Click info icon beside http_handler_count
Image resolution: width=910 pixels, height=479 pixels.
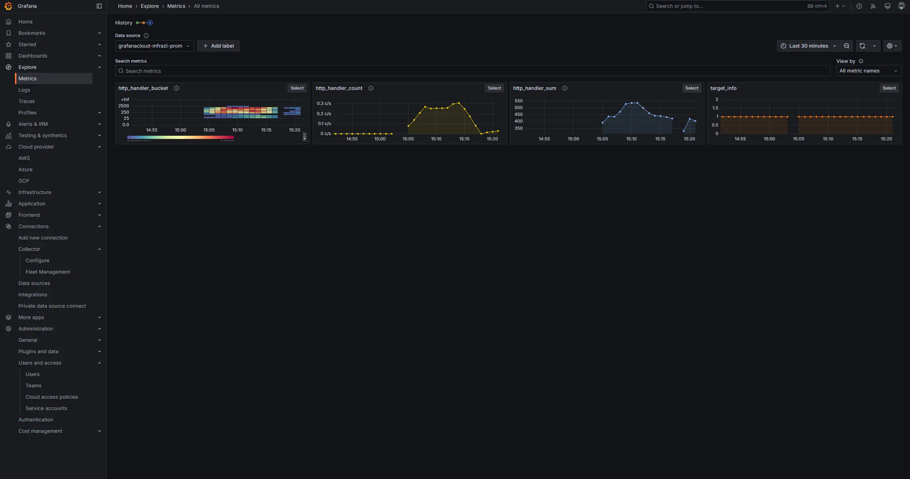pyautogui.click(x=371, y=88)
